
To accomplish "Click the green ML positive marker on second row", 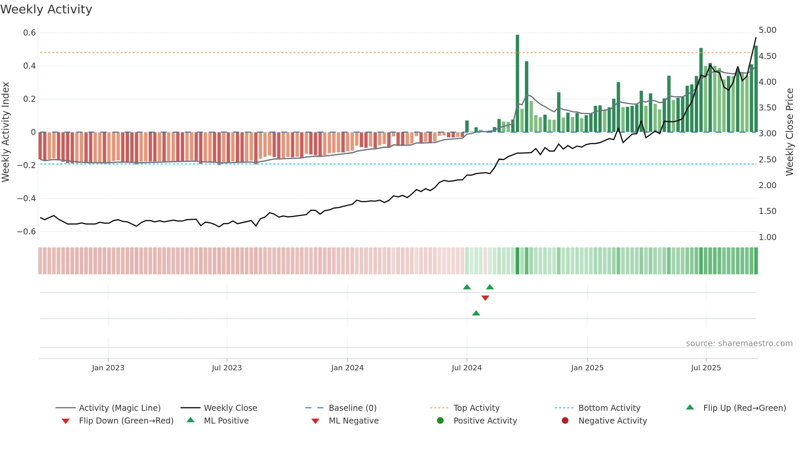I will (x=476, y=313).
